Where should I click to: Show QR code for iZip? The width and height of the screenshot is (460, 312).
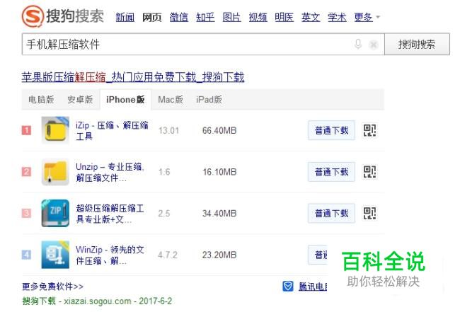[369, 130]
